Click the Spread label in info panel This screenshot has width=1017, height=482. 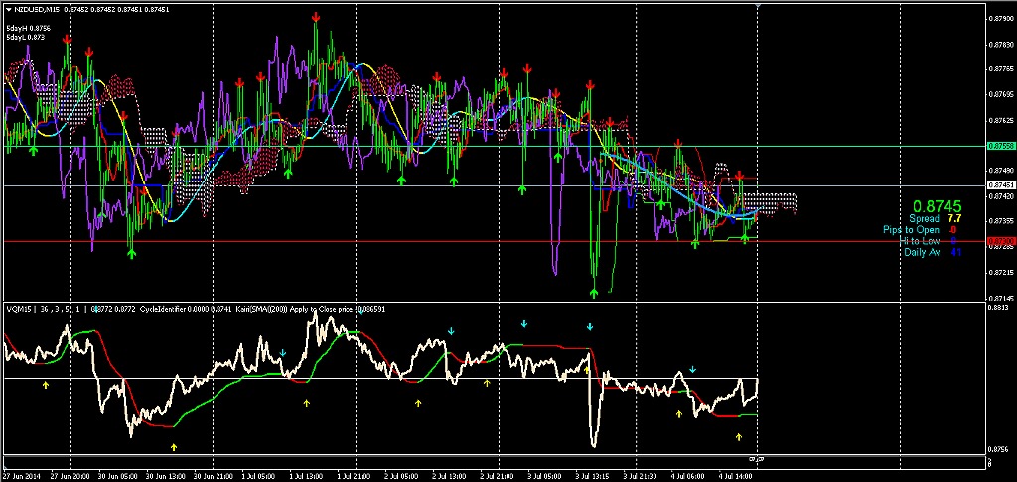(924, 218)
